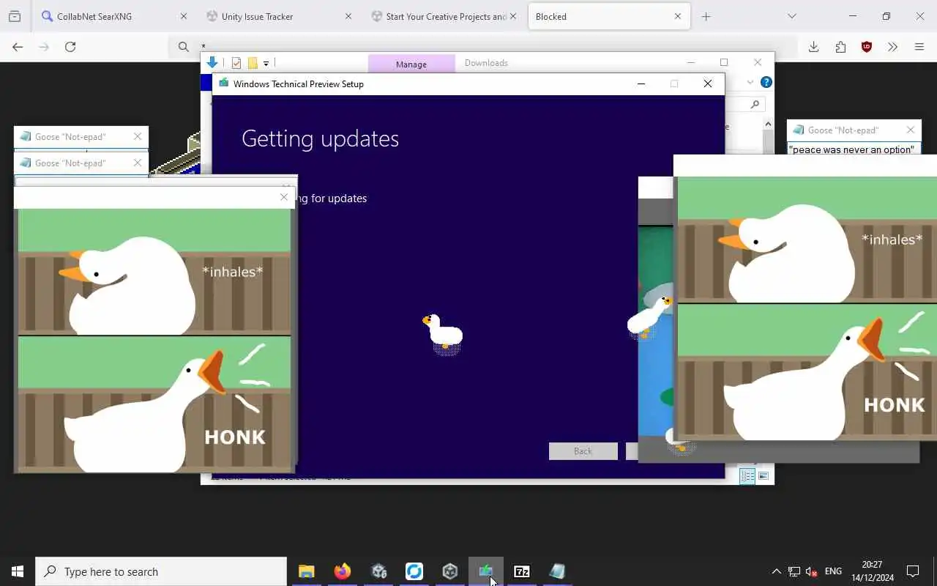Click the Explorer blue down-arrow icon
937x586 pixels.
pos(212,62)
